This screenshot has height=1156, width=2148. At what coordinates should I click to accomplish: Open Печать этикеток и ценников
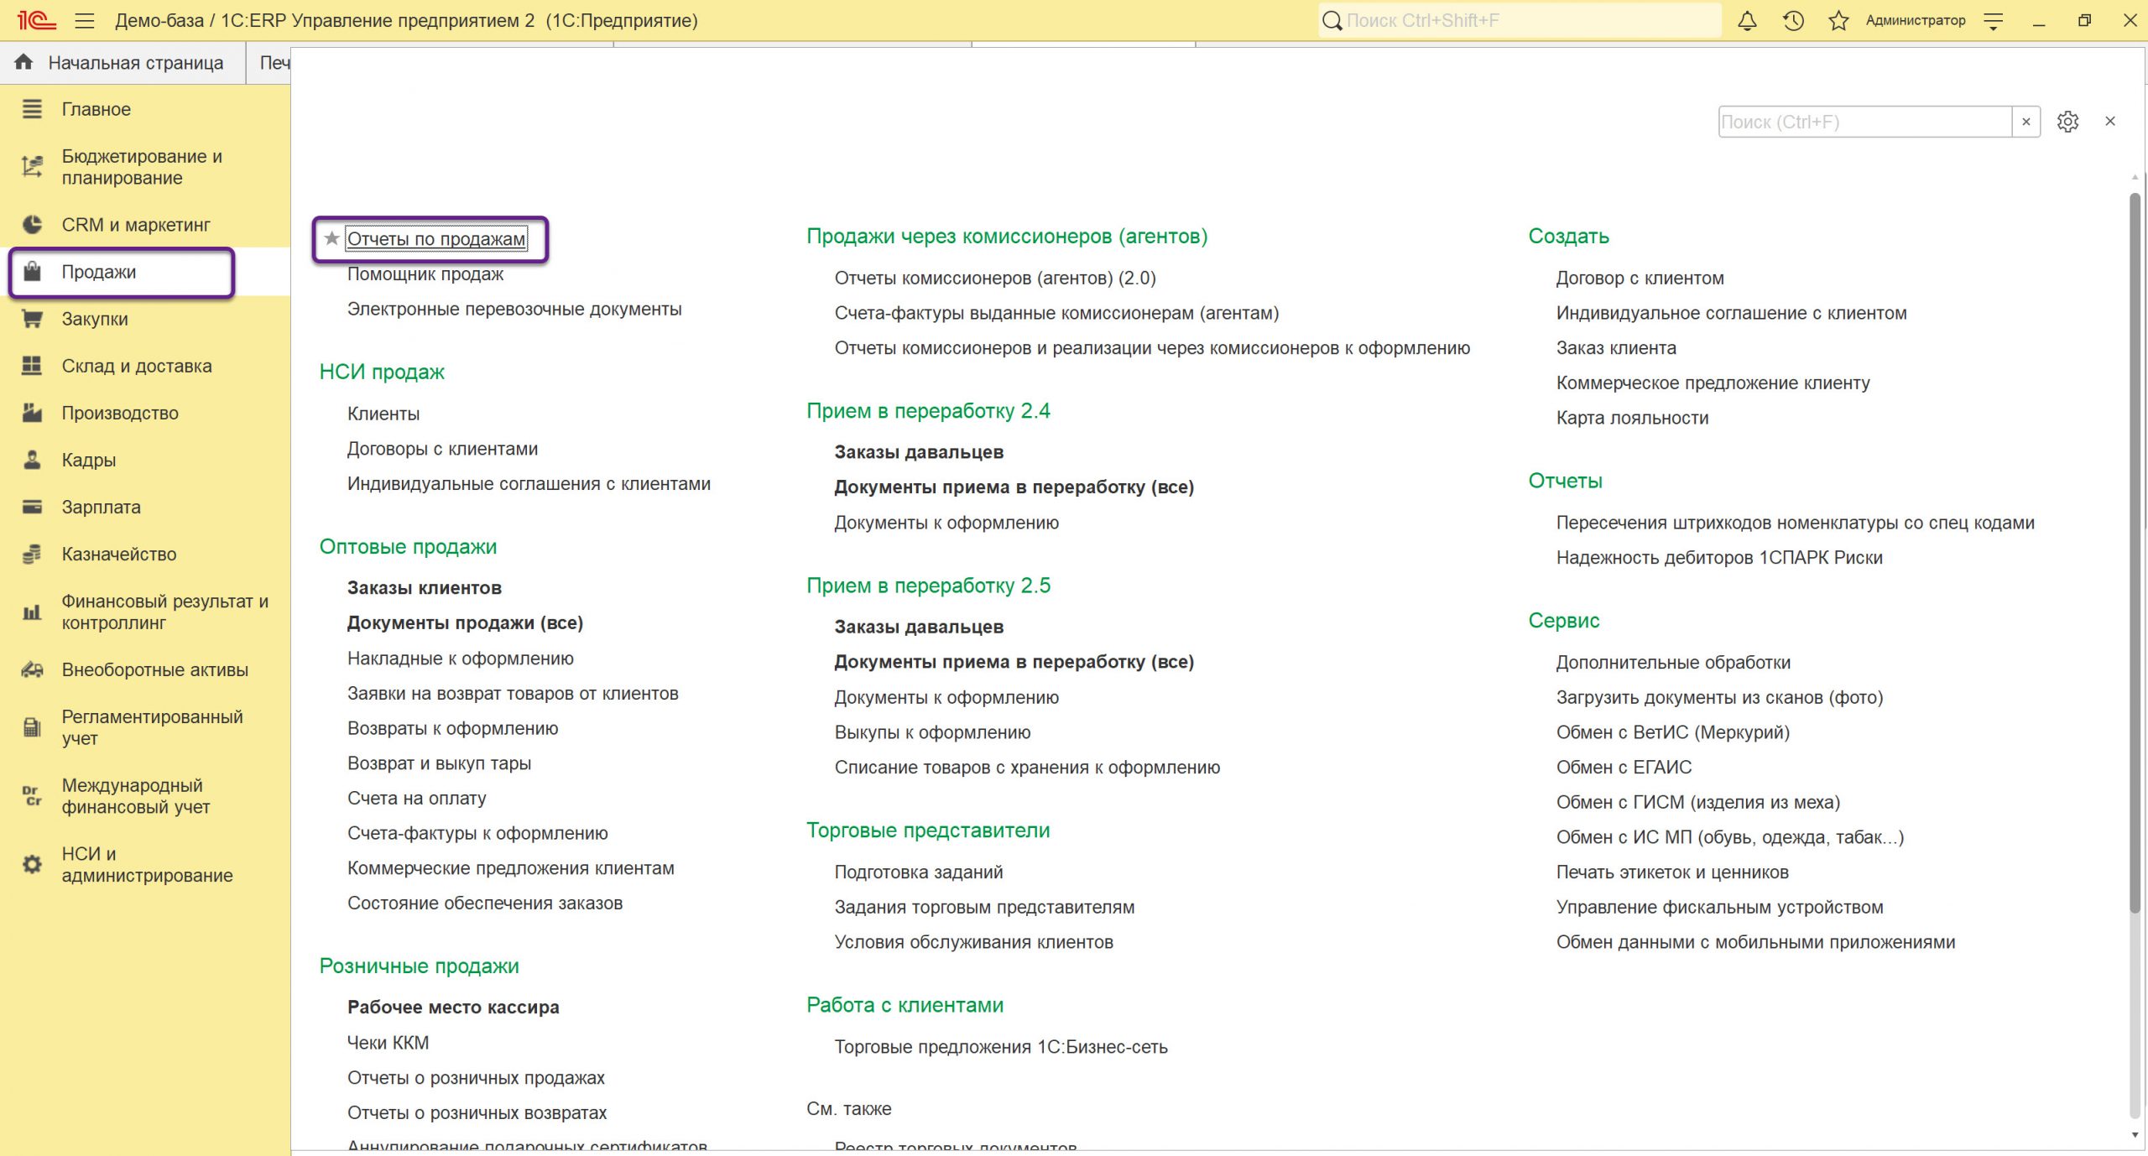[x=1672, y=872]
